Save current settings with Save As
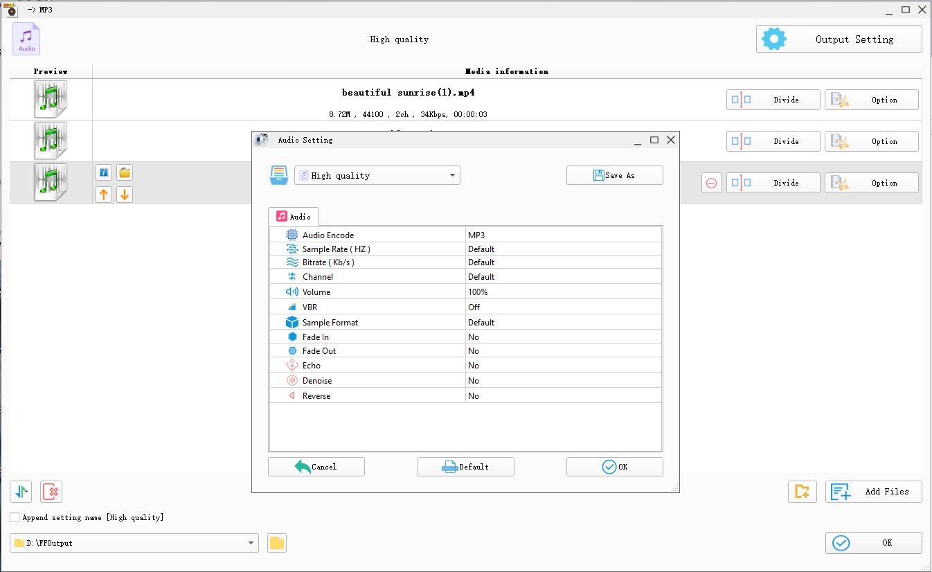Screen dimensions: 932x572 click(x=614, y=175)
